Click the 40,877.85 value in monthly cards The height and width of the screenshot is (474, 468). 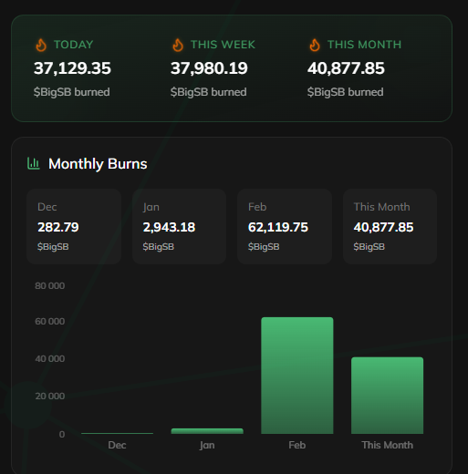click(383, 227)
